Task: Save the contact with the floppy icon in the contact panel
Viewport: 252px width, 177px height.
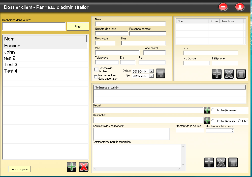Action: (x=241, y=74)
